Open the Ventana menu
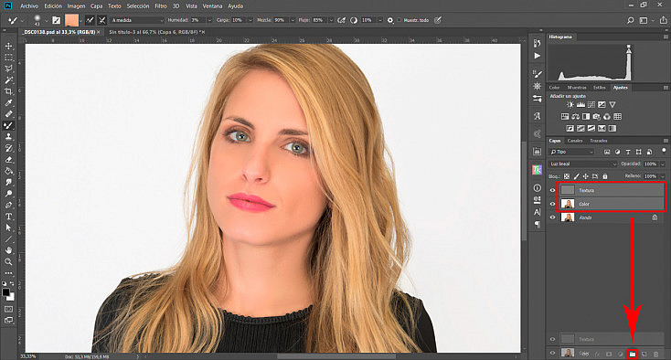The height and width of the screenshot is (360, 671). pyautogui.click(x=212, y=6)
